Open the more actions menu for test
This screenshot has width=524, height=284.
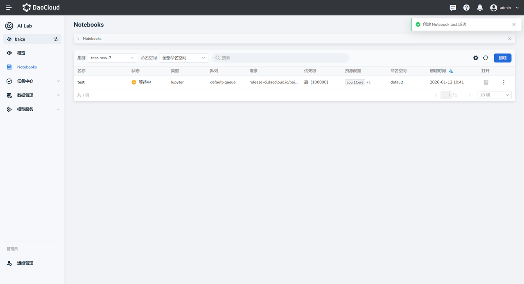(504, 82)
